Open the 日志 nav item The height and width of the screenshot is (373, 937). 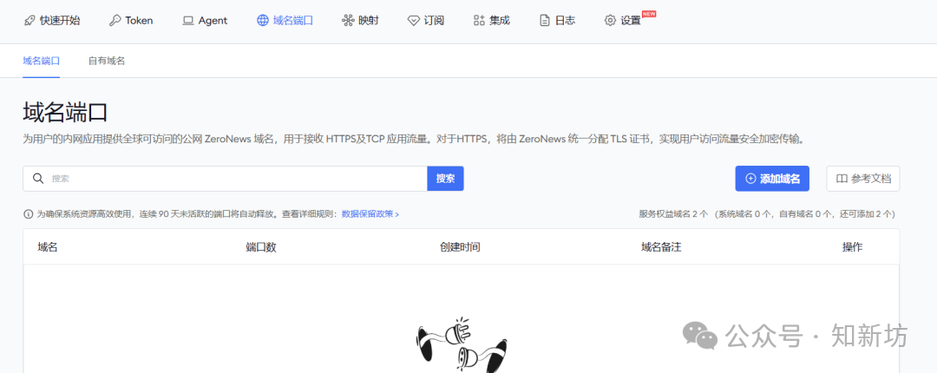click(x=557, y=20)
